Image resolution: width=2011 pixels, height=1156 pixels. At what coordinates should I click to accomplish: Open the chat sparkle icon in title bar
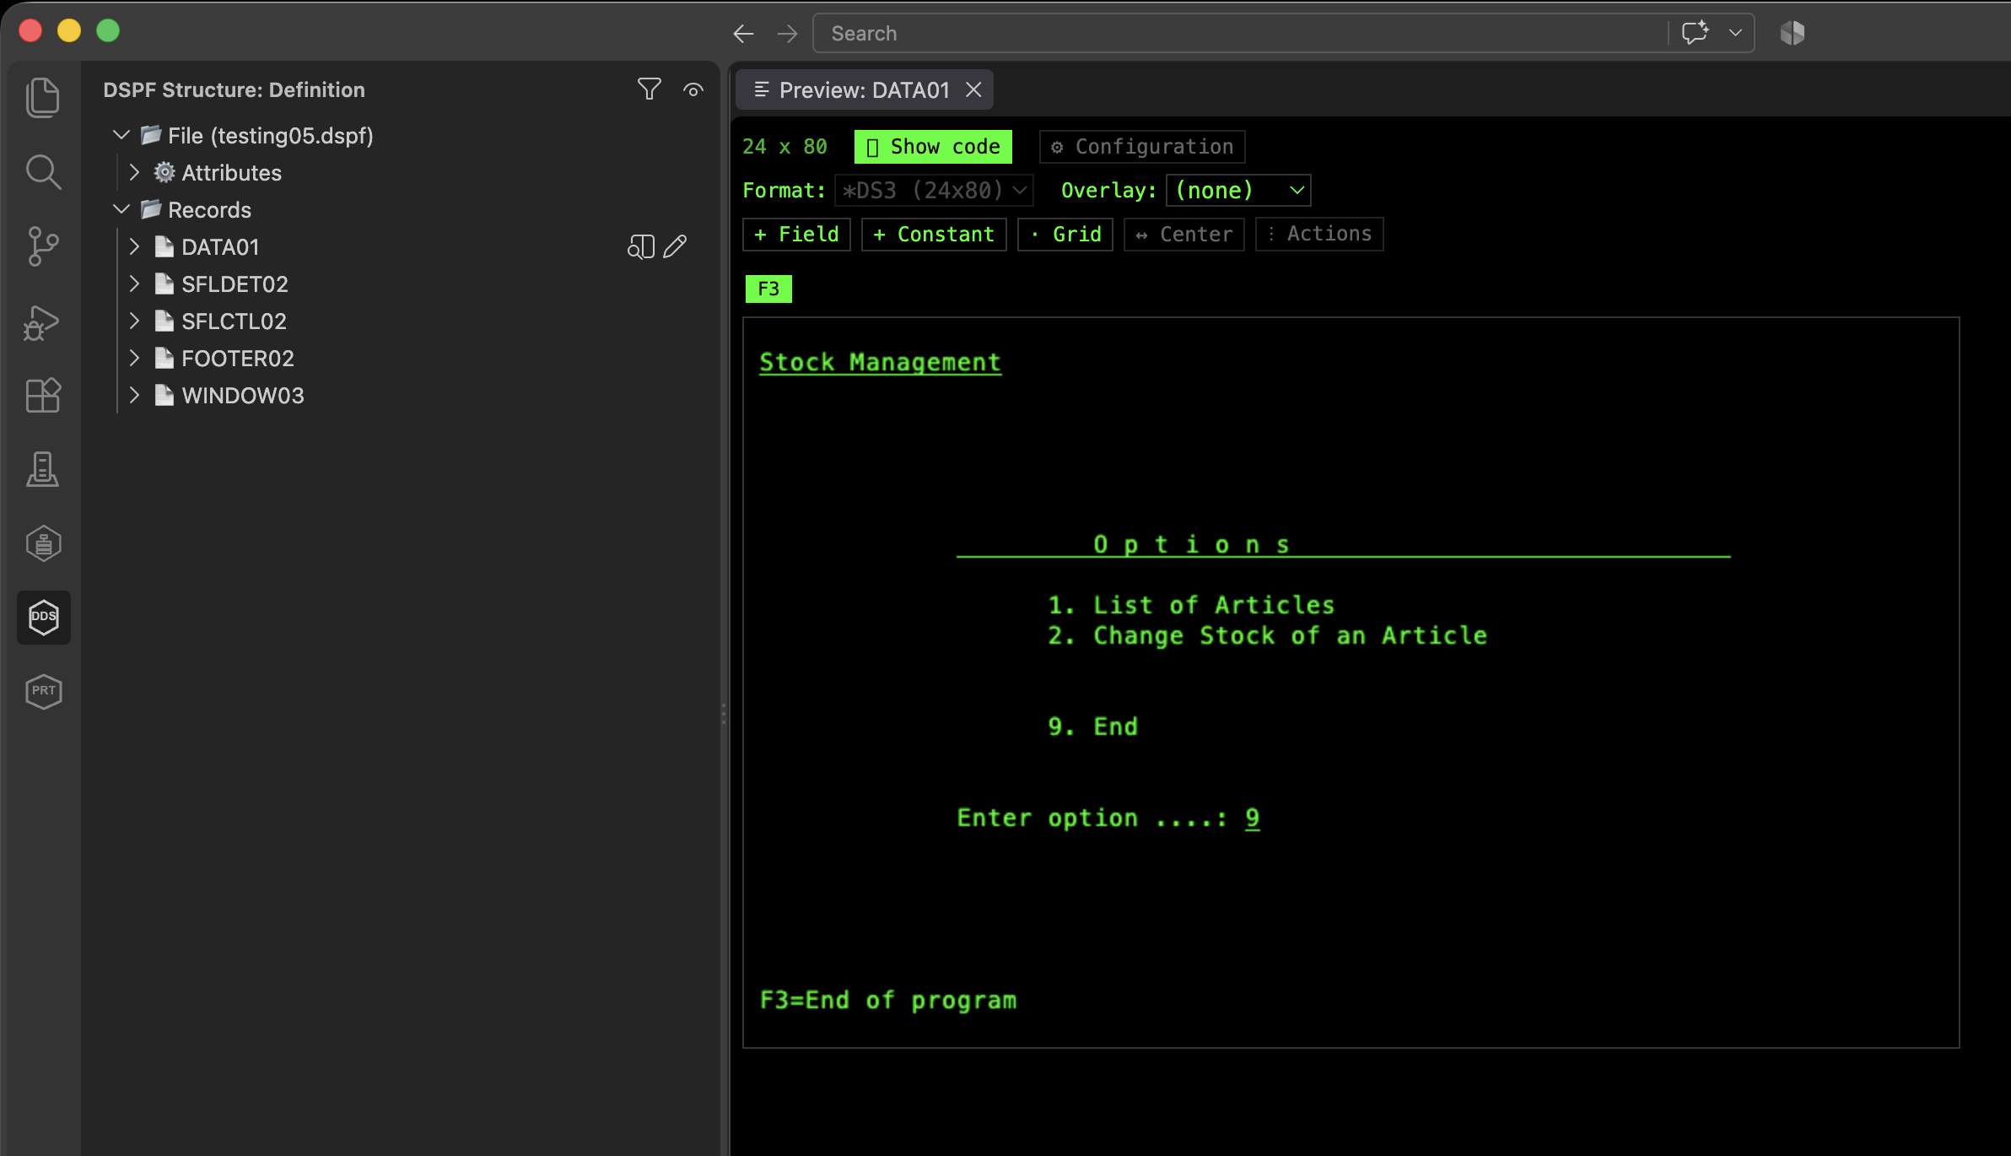[1696, 33]
